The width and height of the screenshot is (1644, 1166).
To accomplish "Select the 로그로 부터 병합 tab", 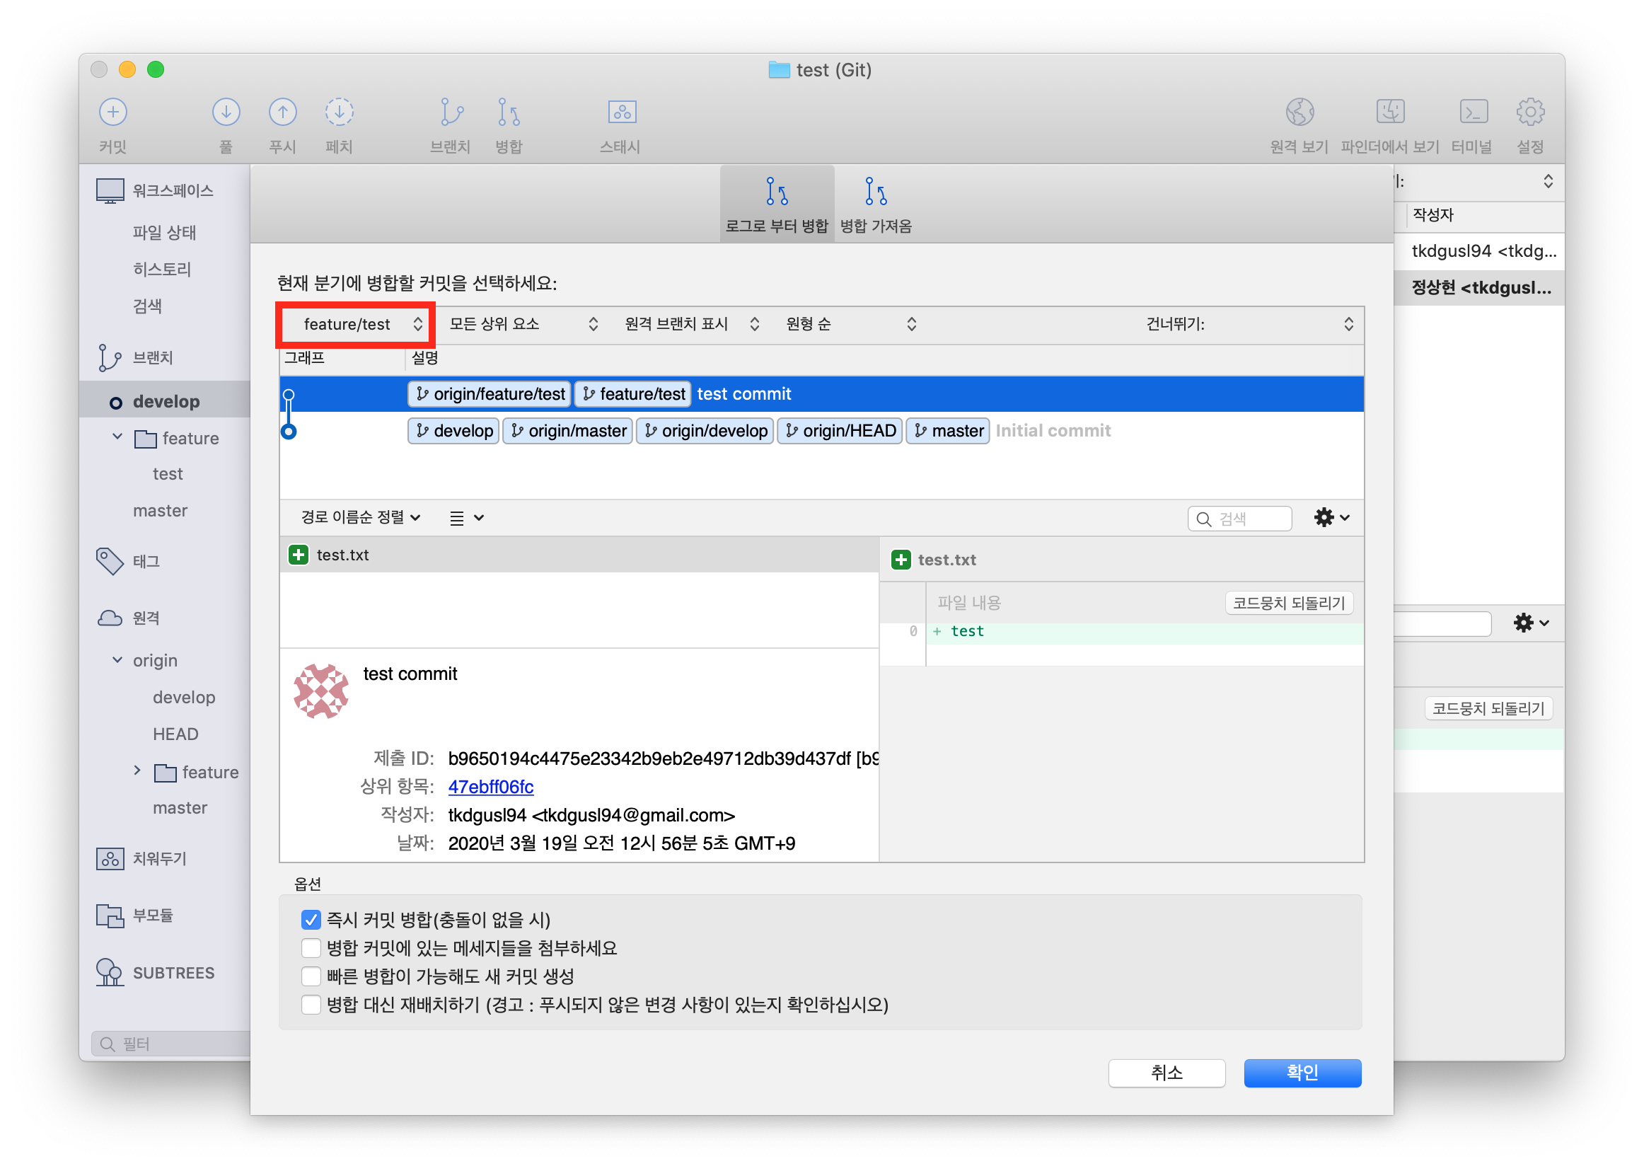I will pyautogui.click(x=777, y=205).
